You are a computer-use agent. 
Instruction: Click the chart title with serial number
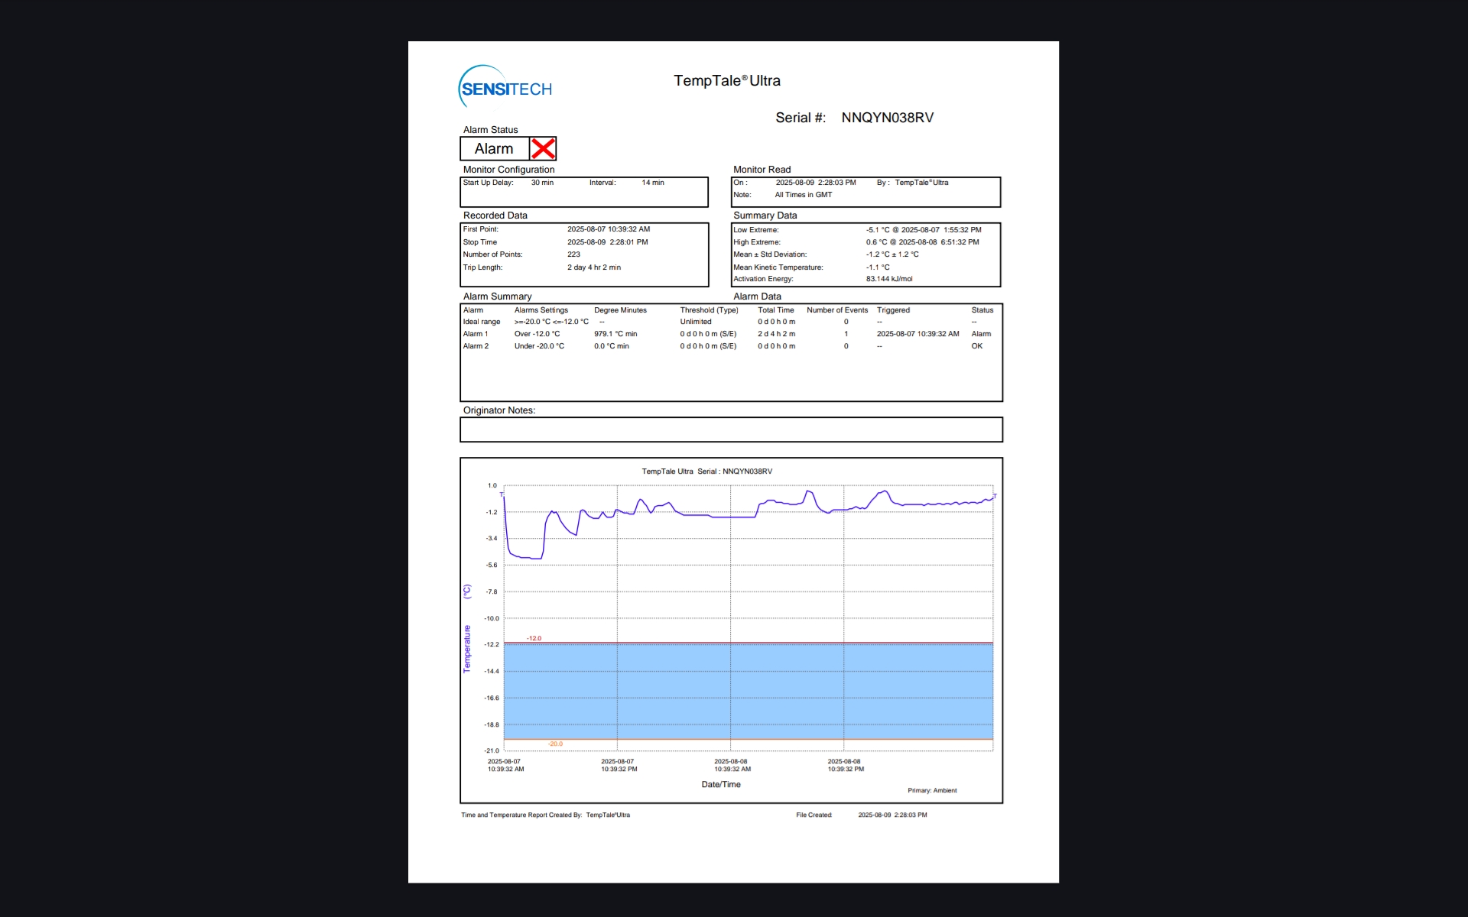(x=706, y=471)
